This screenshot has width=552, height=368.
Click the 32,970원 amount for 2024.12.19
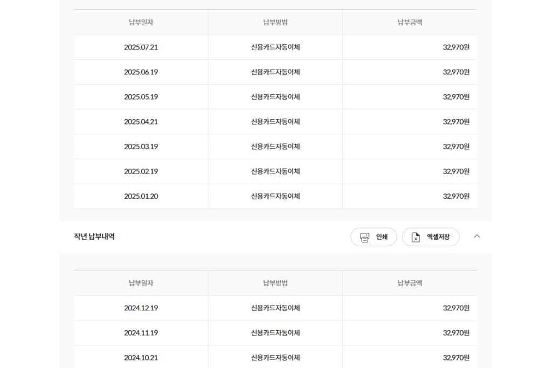(456, 308)
